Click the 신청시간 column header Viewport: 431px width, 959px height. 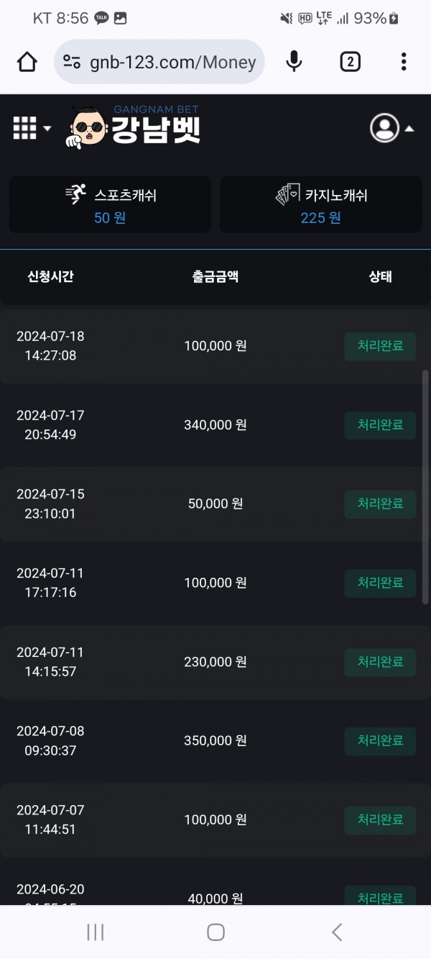[x=50, y=277]
